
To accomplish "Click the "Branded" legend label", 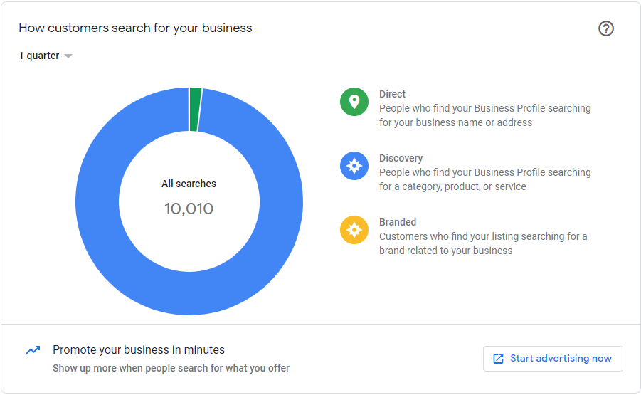I will click(398, 222).
